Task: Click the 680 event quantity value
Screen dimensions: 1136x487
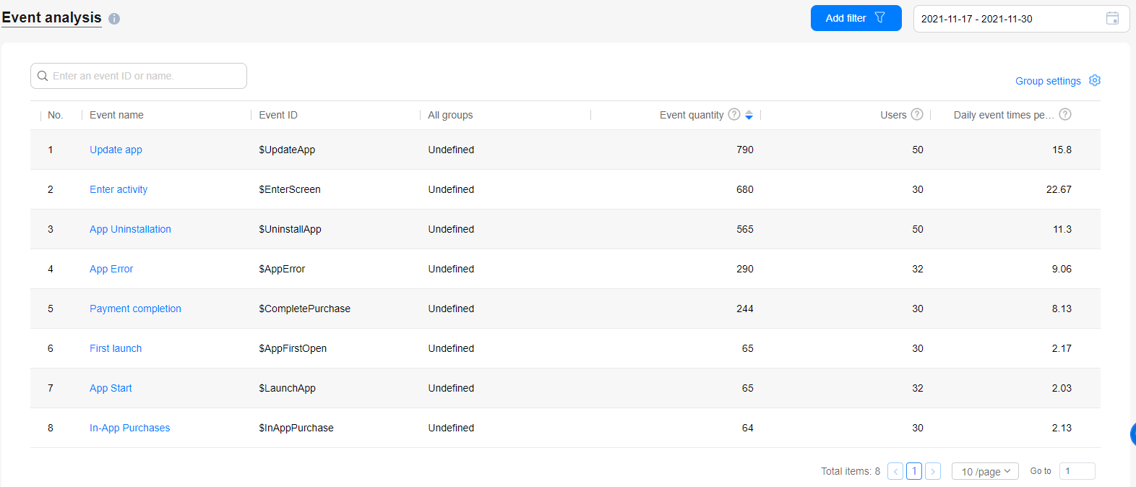Action: pos(745,189)
